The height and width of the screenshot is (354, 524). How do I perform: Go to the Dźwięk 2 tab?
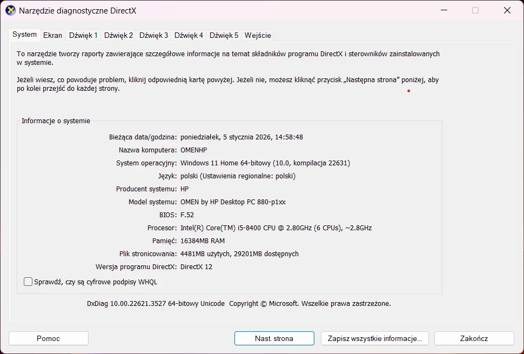[x=118, y=35]
